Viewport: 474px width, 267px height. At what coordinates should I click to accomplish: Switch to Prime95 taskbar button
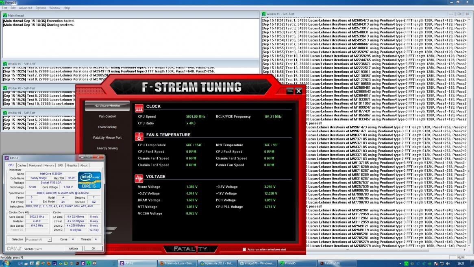(297, 263)
